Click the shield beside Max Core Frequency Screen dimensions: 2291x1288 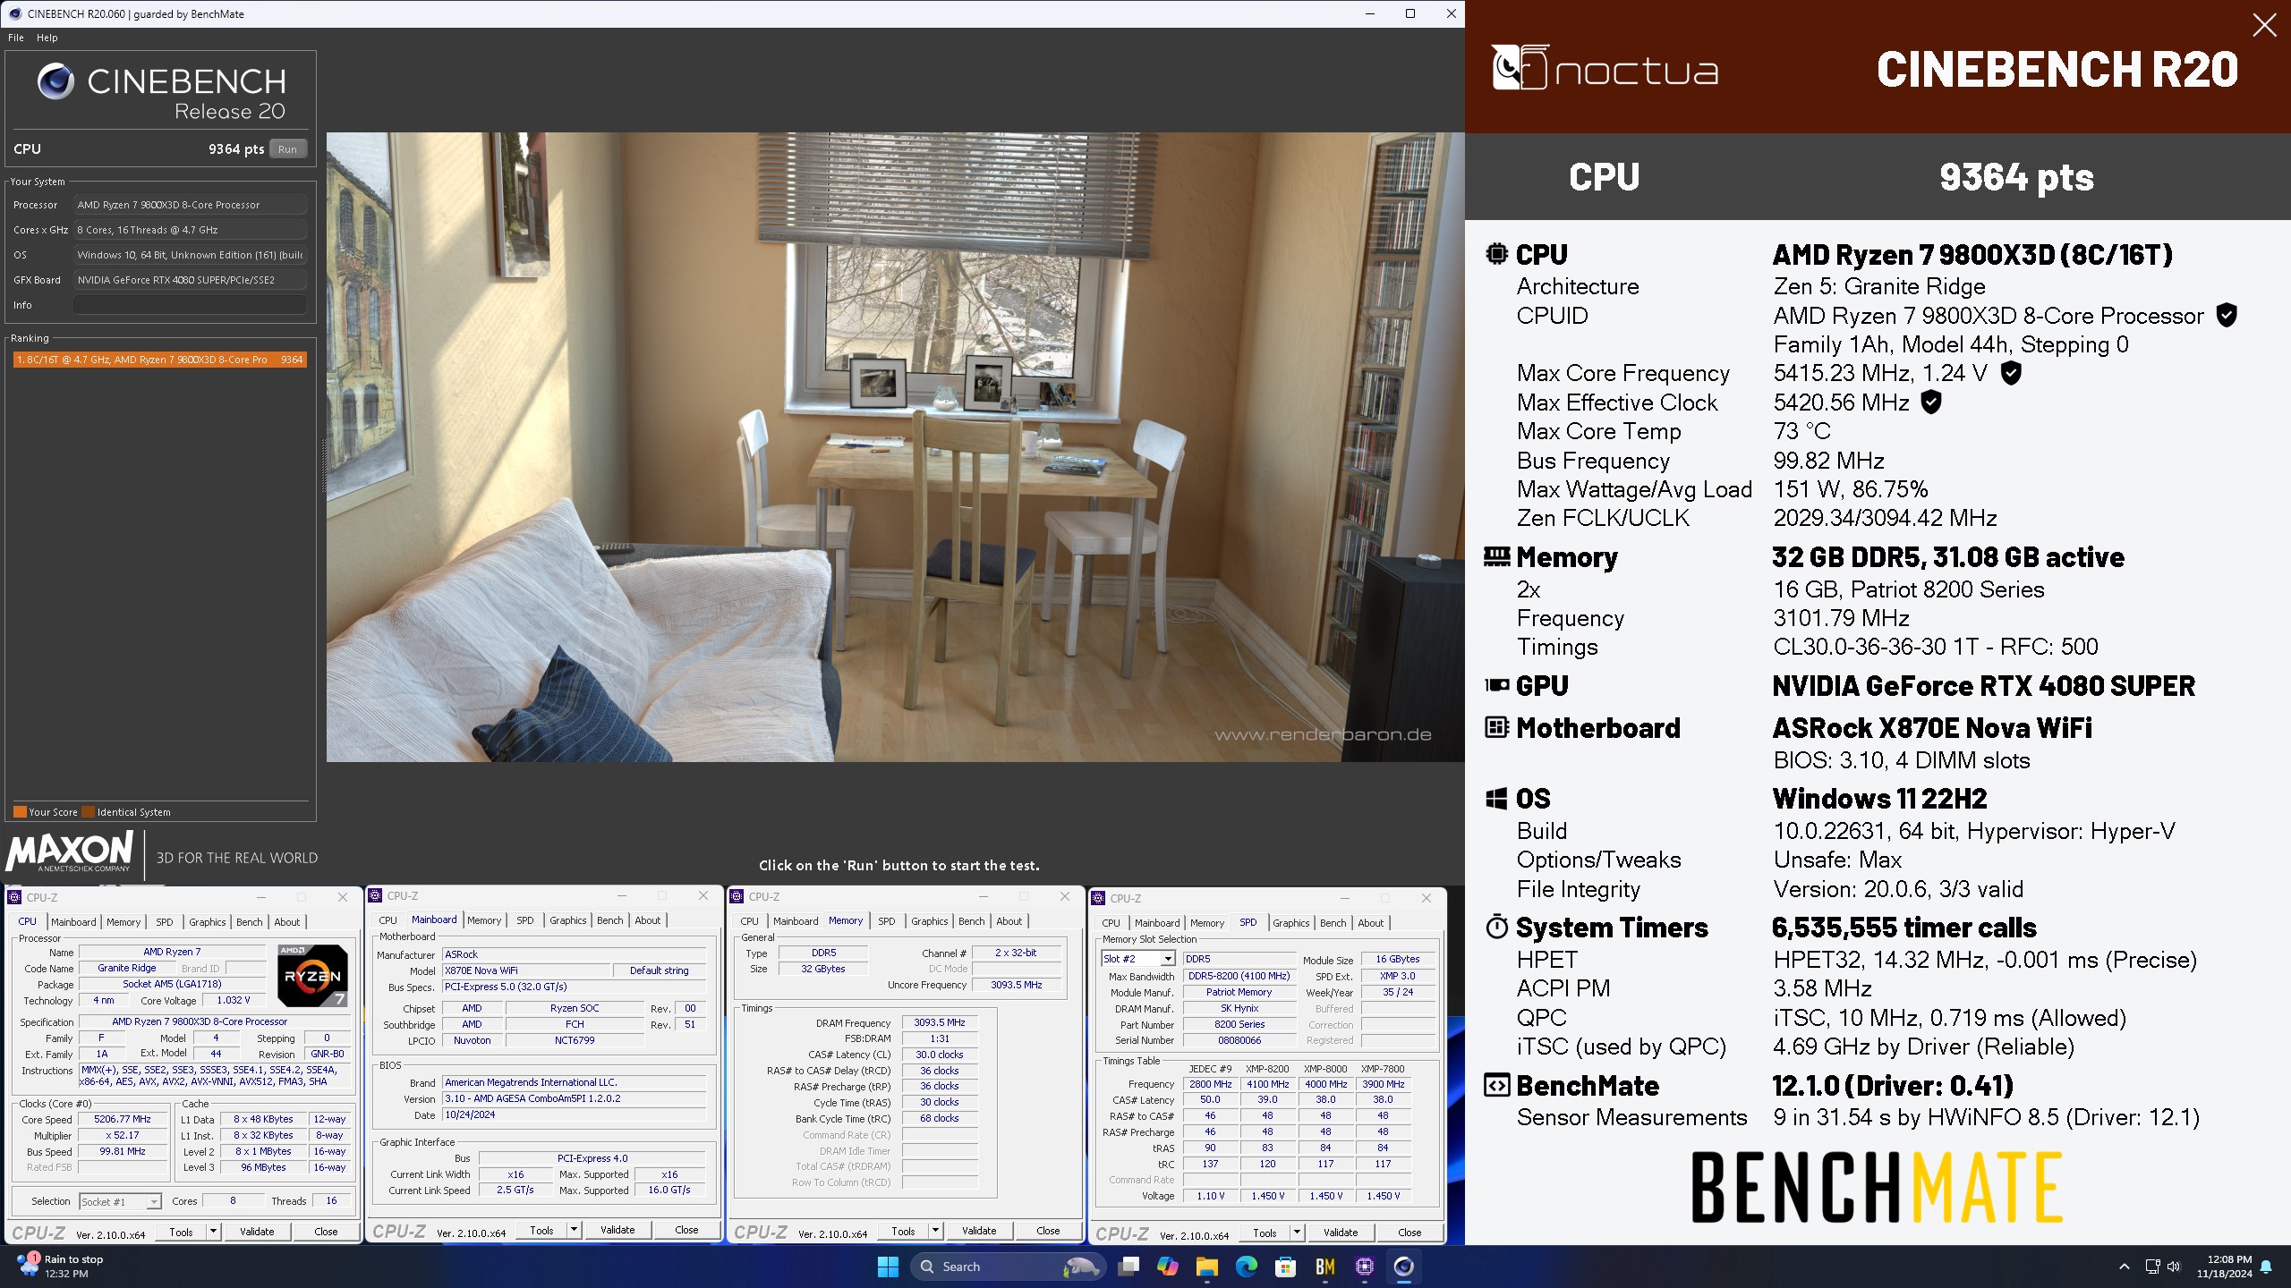(2010, 373)
